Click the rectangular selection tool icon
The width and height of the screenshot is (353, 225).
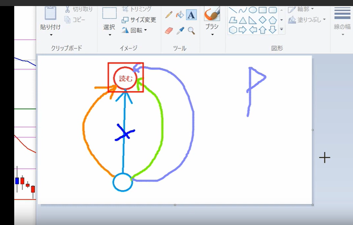[109, 14]
